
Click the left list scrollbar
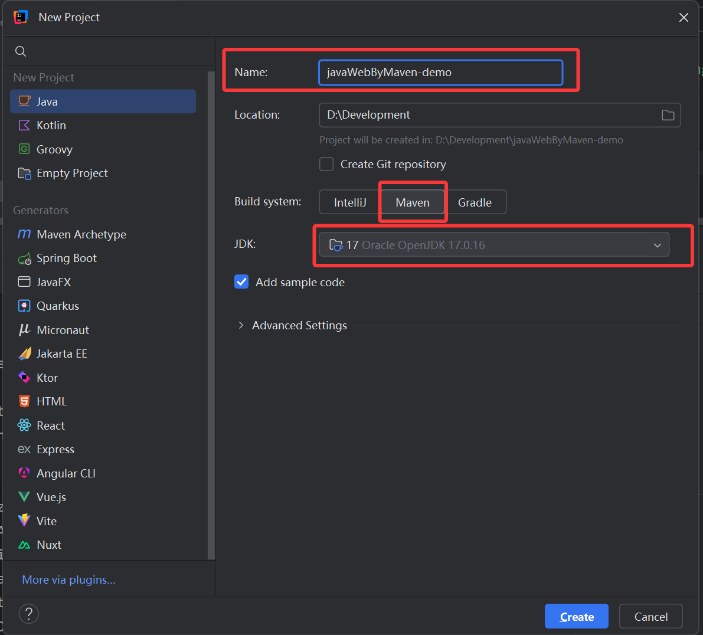coord(211,315)
